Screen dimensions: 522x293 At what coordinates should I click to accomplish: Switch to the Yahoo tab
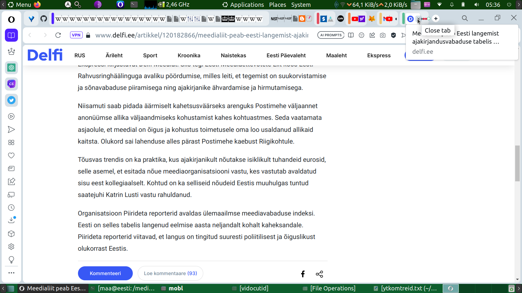(x=362, y=19)
